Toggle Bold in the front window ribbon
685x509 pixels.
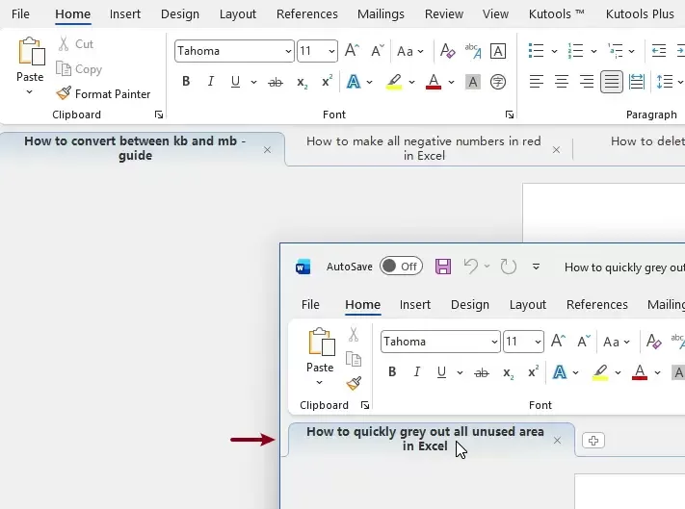click(x=392, y=372)
